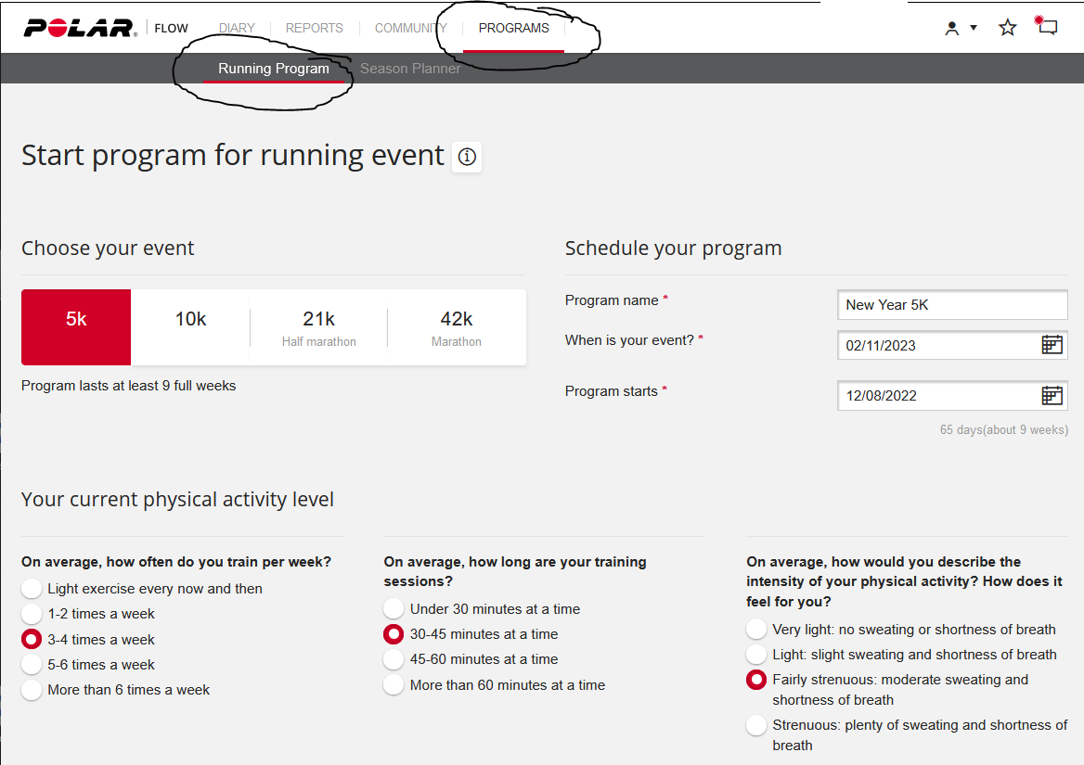The height and width of the screenshot is (765, 1084).
Task: Open the info icon beside page title
Action: click(467, 157)
